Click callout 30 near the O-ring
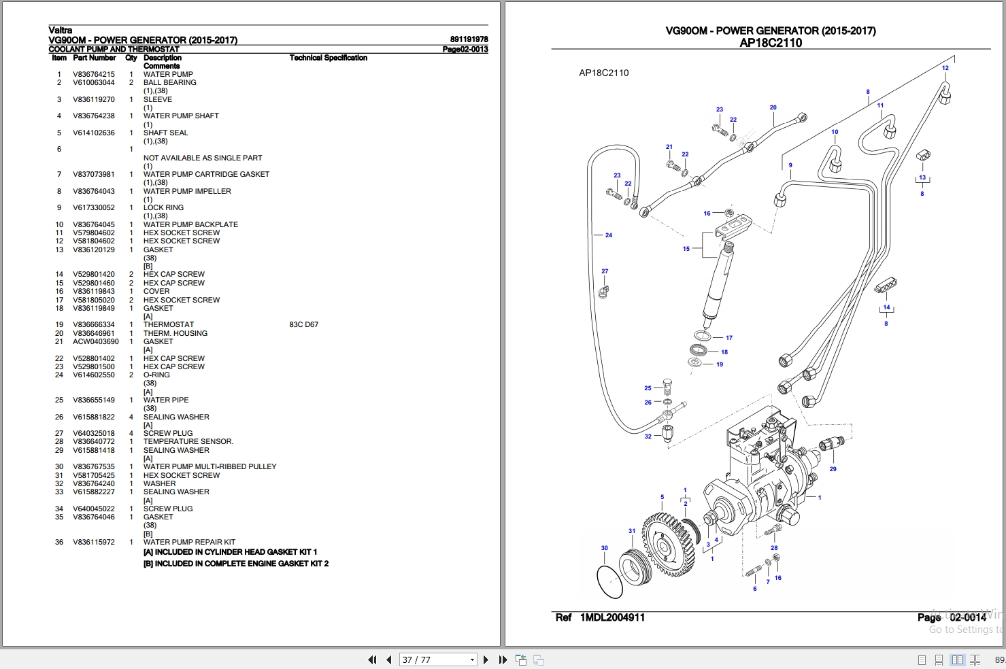The height and width of the screenshot is (669, 1006). [604, 548]
